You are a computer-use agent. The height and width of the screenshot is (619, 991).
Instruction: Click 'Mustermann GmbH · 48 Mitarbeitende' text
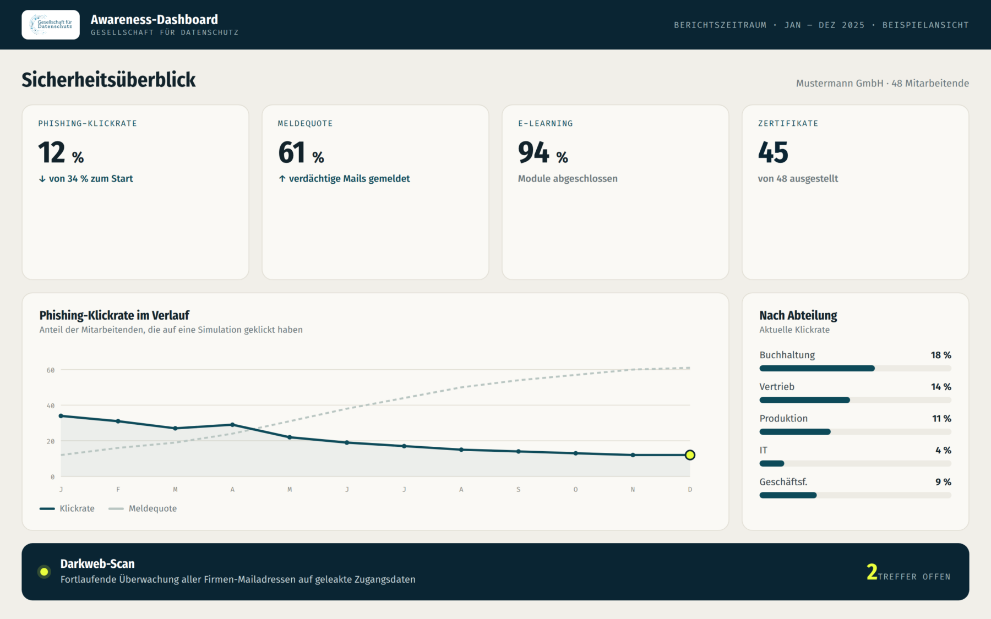883,83
